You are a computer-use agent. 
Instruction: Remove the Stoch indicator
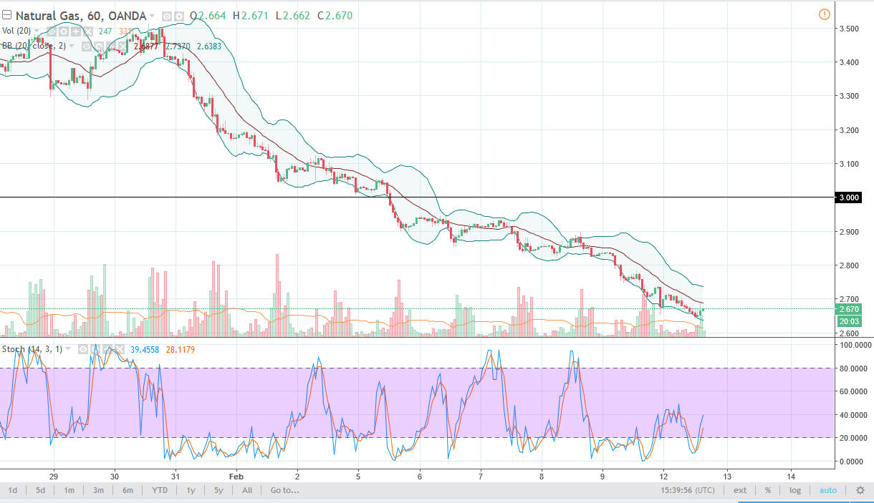(120, 349)
